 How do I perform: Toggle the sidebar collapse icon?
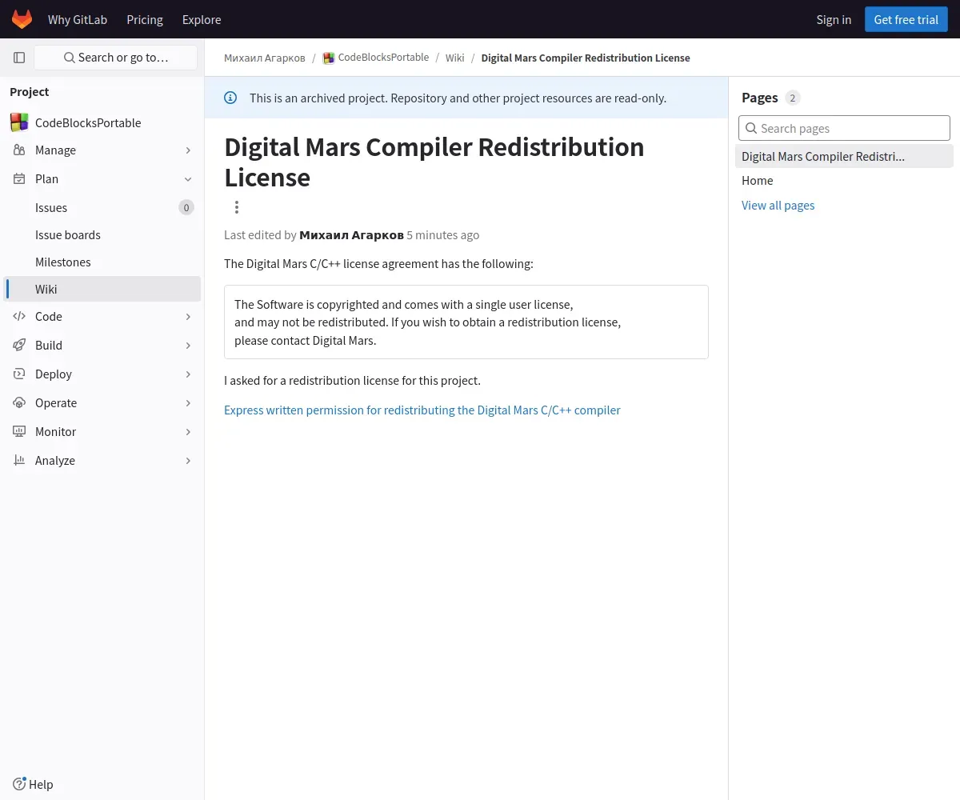(19, 58)
